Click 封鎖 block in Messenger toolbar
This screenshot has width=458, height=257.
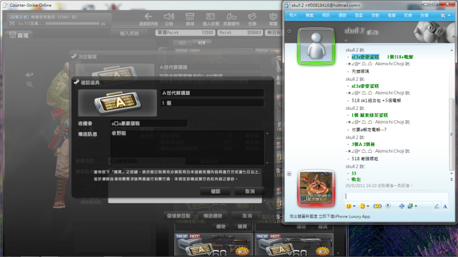coord(424,15)
